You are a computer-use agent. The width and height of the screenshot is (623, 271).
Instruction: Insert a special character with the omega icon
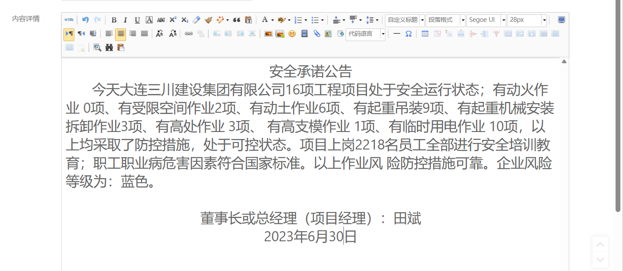tap(408, 34)
